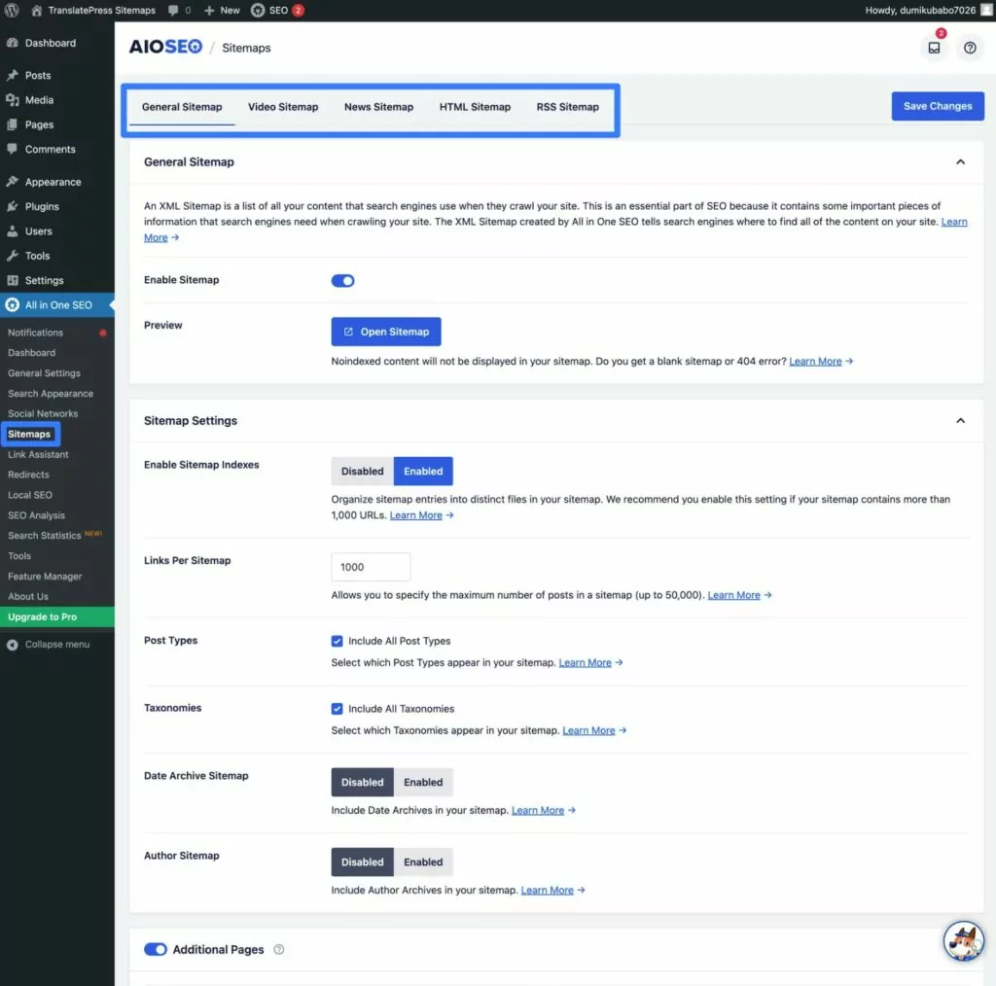Set Author Sitemap to Disabled
This screenshot has height=986, width=996.
[362, 863]
